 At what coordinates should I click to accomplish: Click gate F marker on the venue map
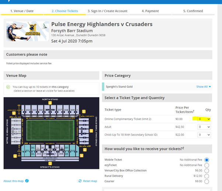coord(91,131)
